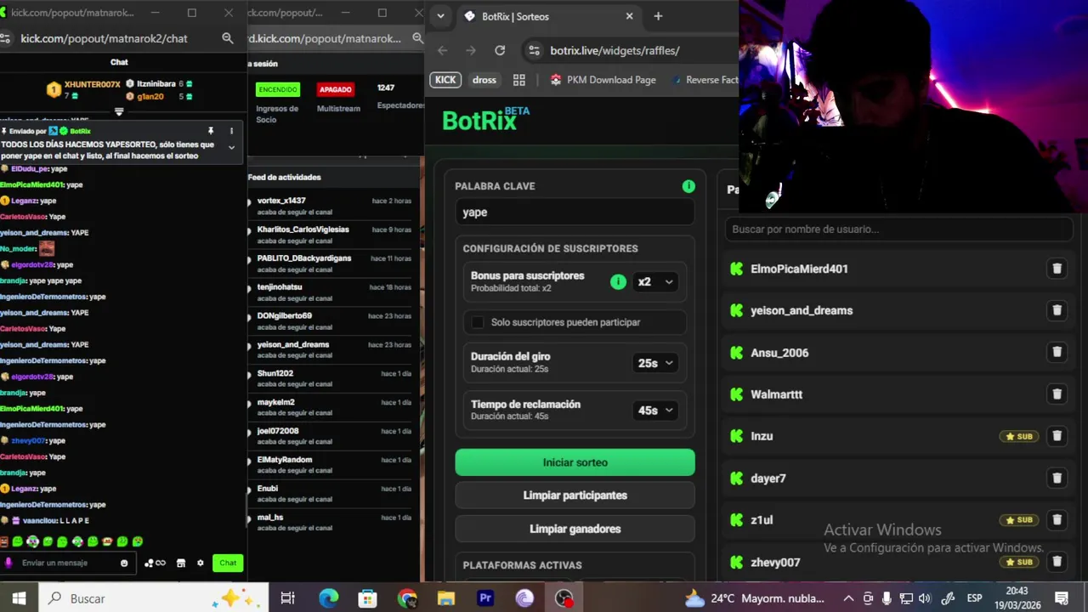1088x612 pixels.
Task: Go back in the BotRix browser window
Action: point(442,50)
